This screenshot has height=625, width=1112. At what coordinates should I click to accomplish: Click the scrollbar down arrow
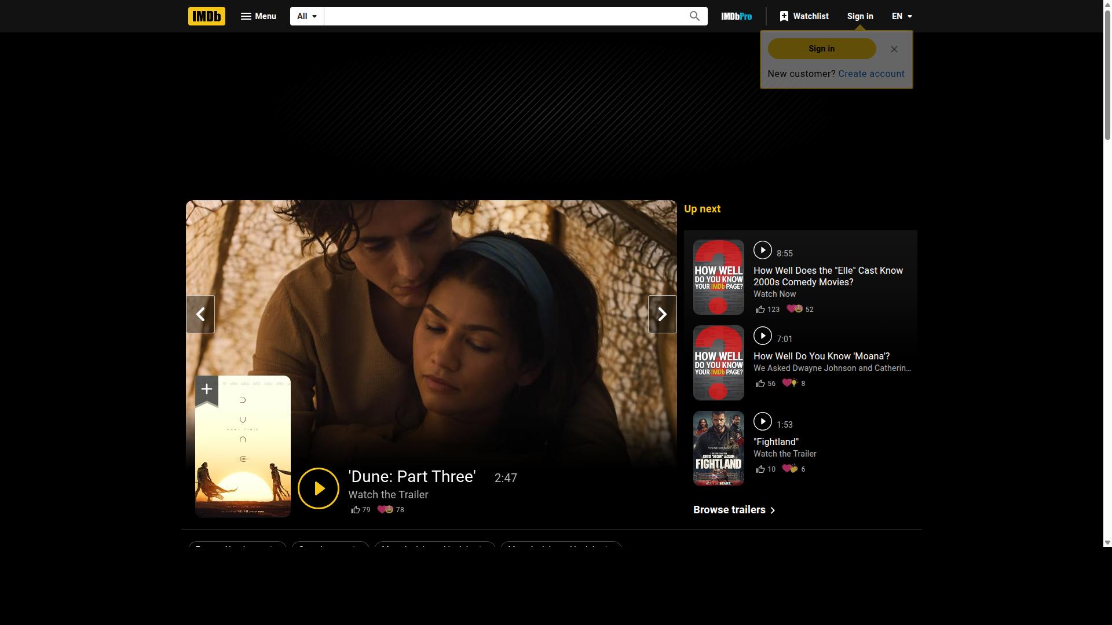pyautogui.click(x=1107, y=543)
